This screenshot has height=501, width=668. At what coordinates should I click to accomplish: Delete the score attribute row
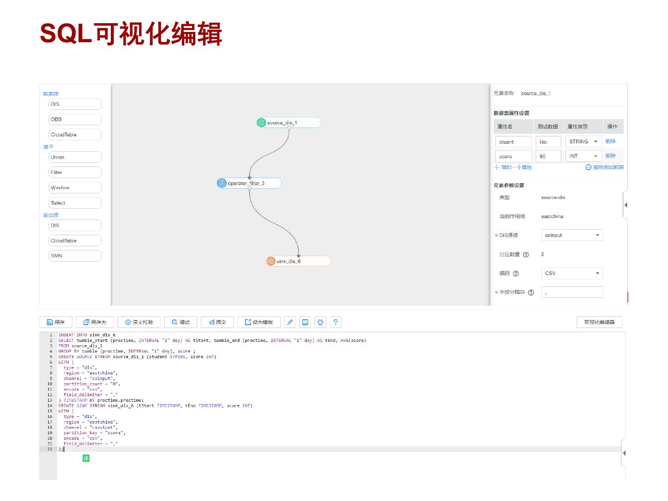[x=610, y=156]
